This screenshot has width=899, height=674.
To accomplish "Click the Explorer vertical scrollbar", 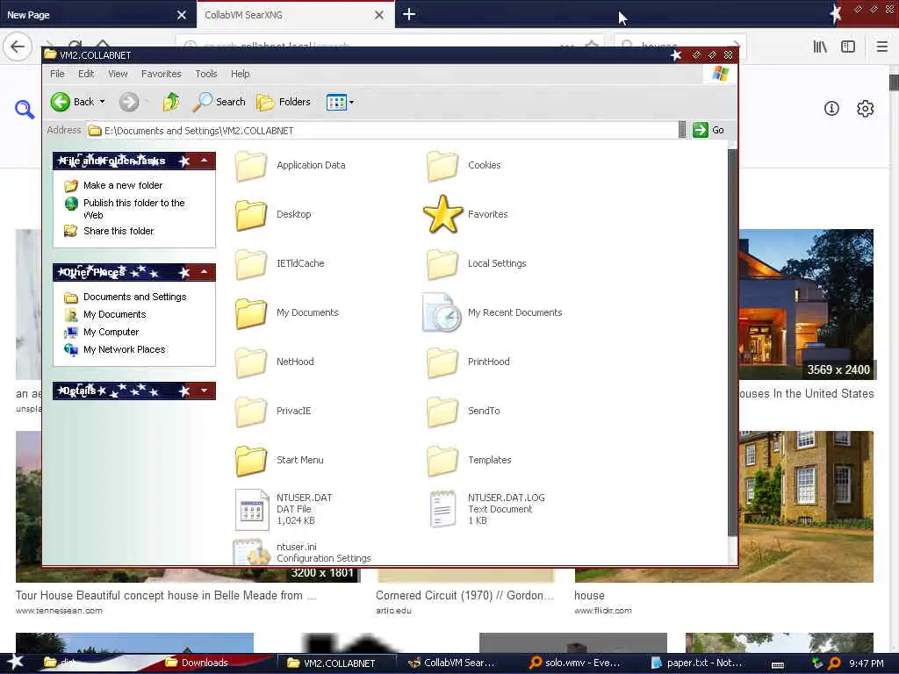I will tap(732, 344).
